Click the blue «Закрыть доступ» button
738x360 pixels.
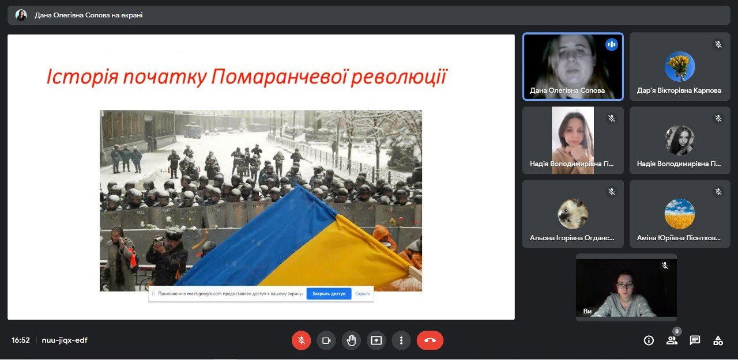[329, 293]
